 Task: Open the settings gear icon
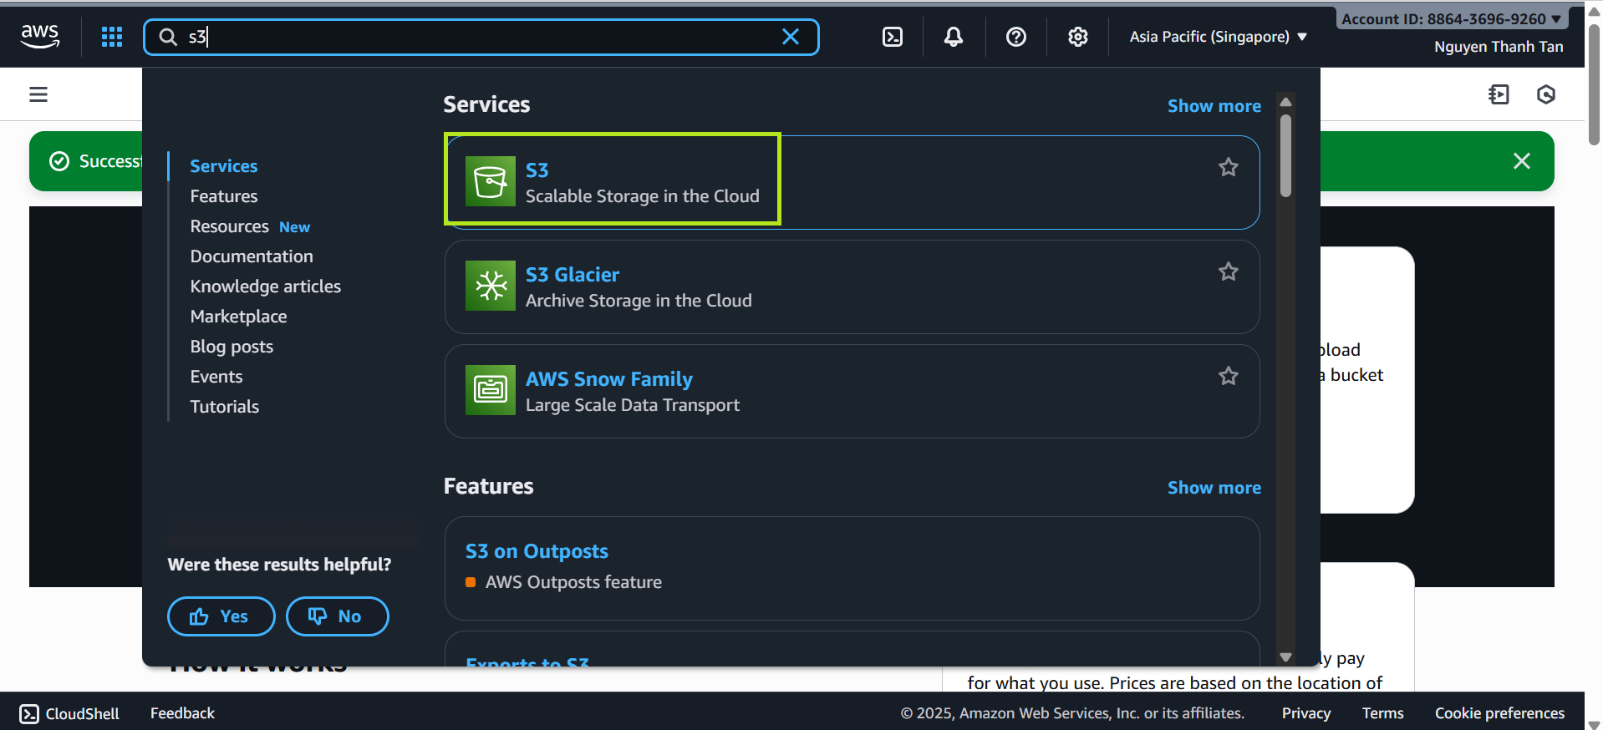click(1077, 37)
